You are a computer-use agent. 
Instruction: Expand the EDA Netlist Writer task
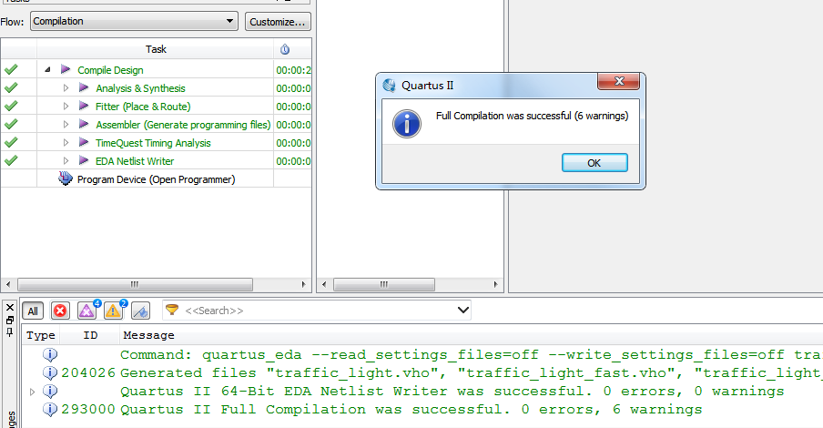(x=66, y=160)
